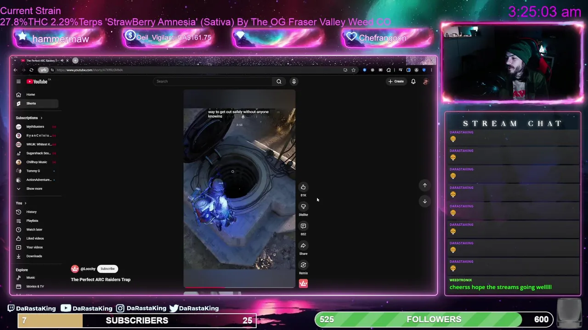The image size is (588, 330).
Task: Open Chillhop Music channel
Action: point(36,162)
